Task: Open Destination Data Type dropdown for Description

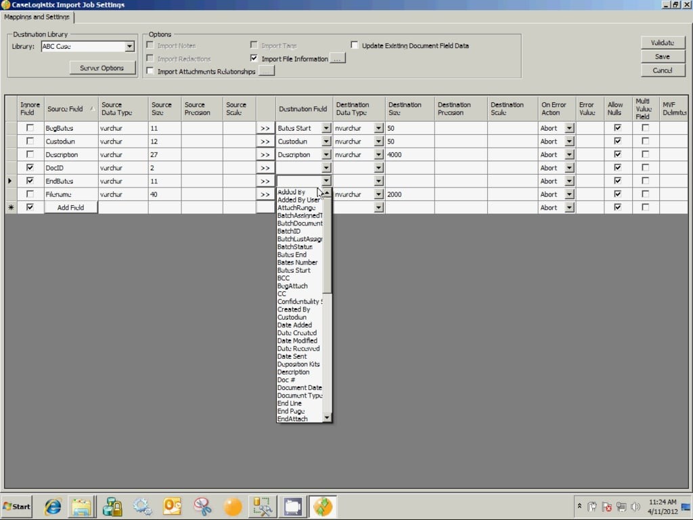Action: pyautogui.click(x=378, y=154)
